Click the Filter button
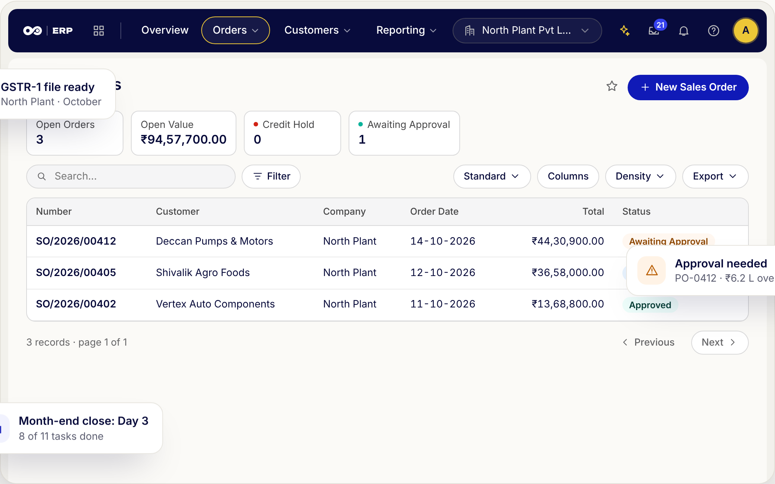775x484 pixels. tap(271, 177)
